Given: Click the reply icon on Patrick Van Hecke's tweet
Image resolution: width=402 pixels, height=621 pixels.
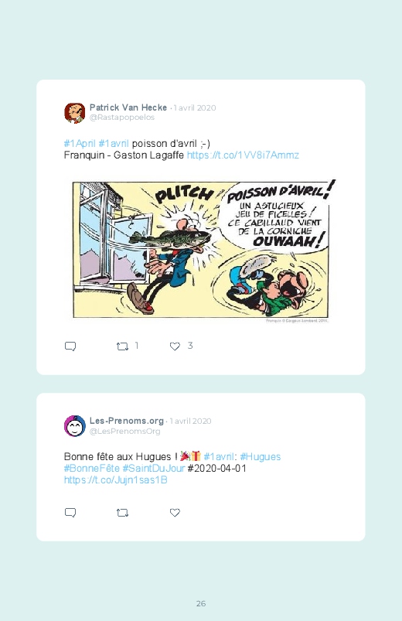Looking at the screenshot, I should (70, 346).
